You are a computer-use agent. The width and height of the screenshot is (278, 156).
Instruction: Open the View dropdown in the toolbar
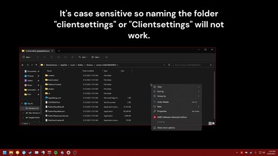[96, 57]
